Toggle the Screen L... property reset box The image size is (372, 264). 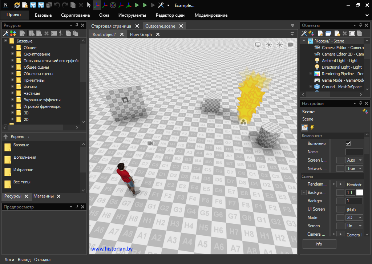pyautogui.click(x=340, y=160)
